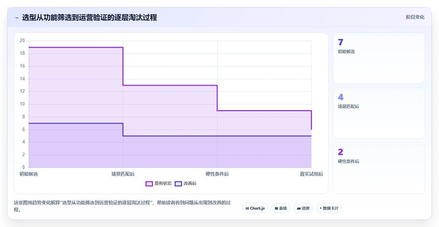The width and height of the screenshot is (439, 227).
Task: Click the y-axis value 18
Action: pos(22,53)
